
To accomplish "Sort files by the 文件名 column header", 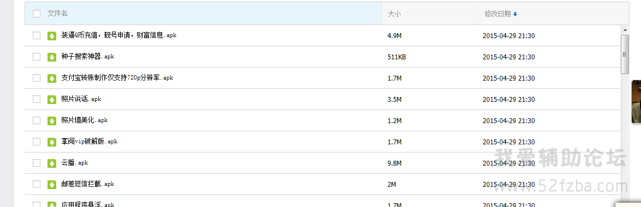I will 58,14.
